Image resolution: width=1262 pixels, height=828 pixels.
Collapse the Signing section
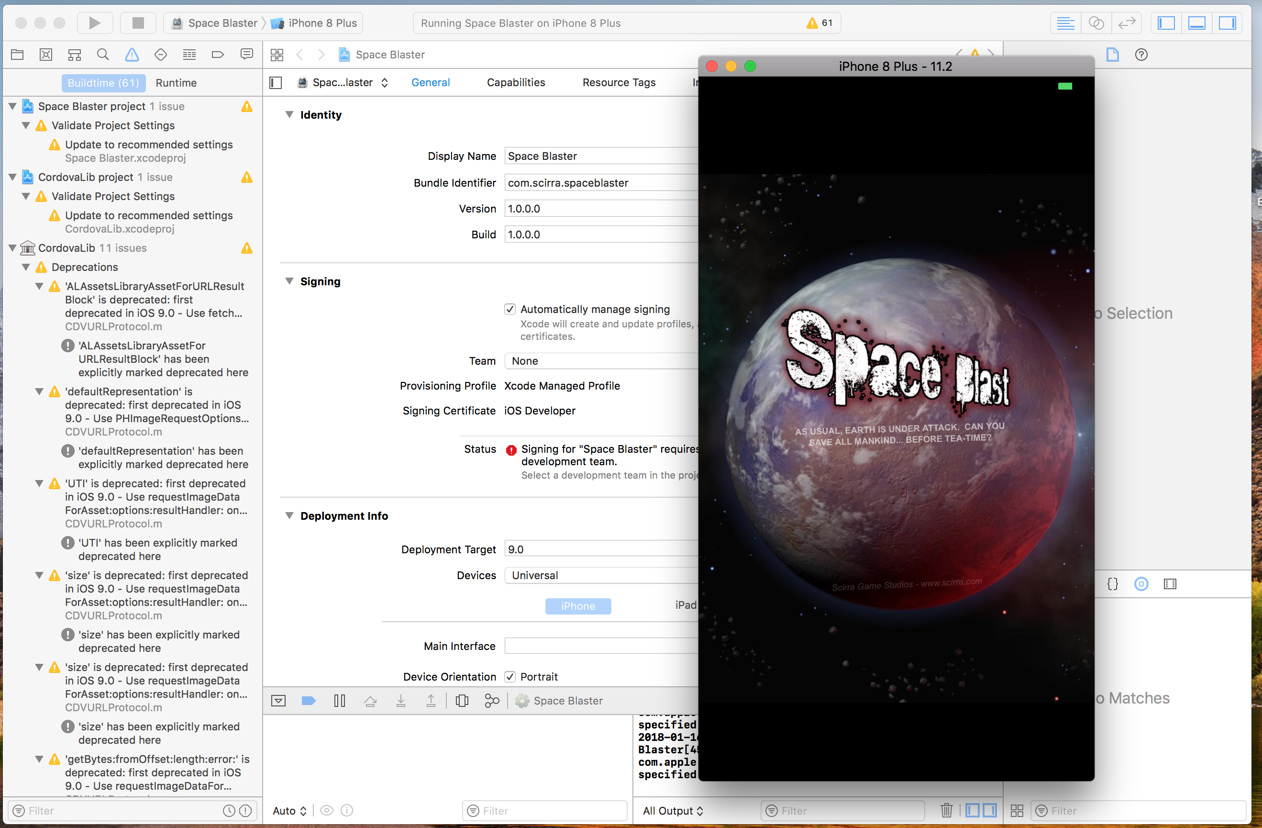coord(289,281)
